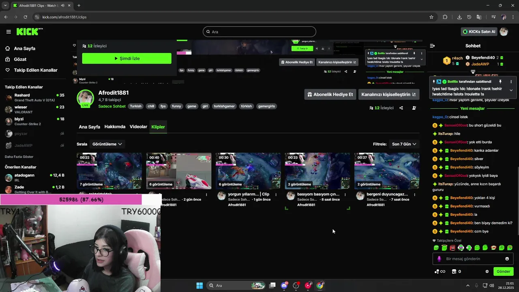Open atadogann recommended channel

(x=34, y=178)
